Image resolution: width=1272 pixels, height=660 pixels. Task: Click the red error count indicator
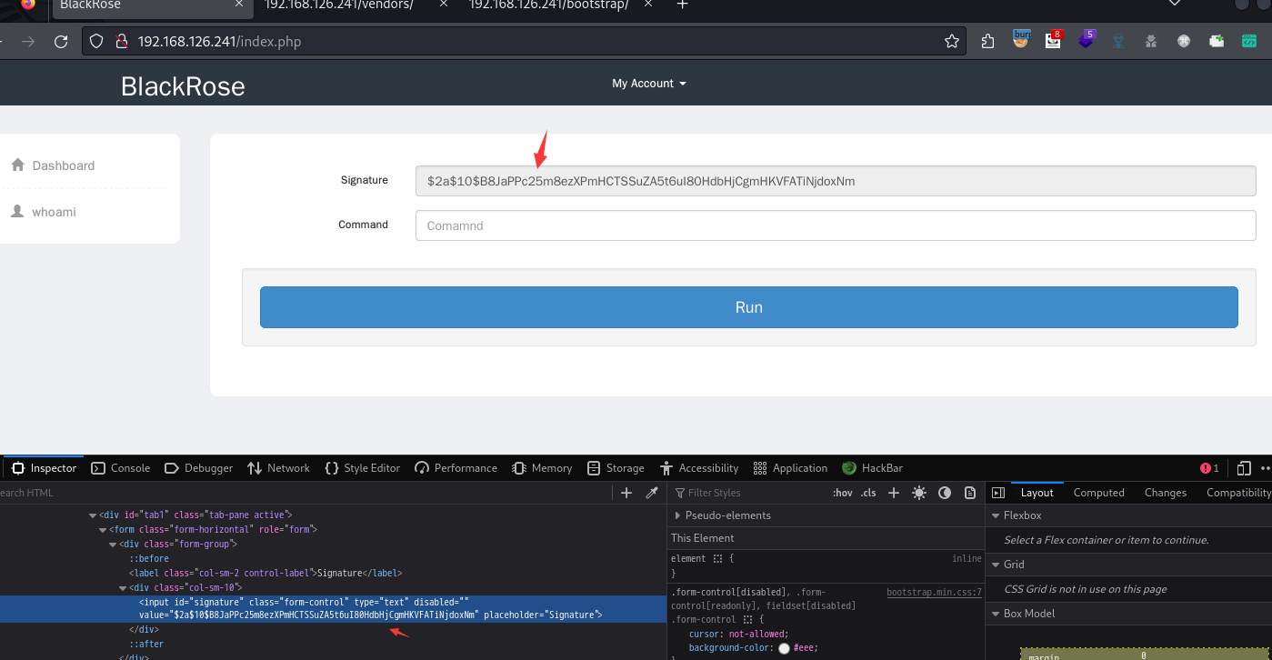(1209, 468)
